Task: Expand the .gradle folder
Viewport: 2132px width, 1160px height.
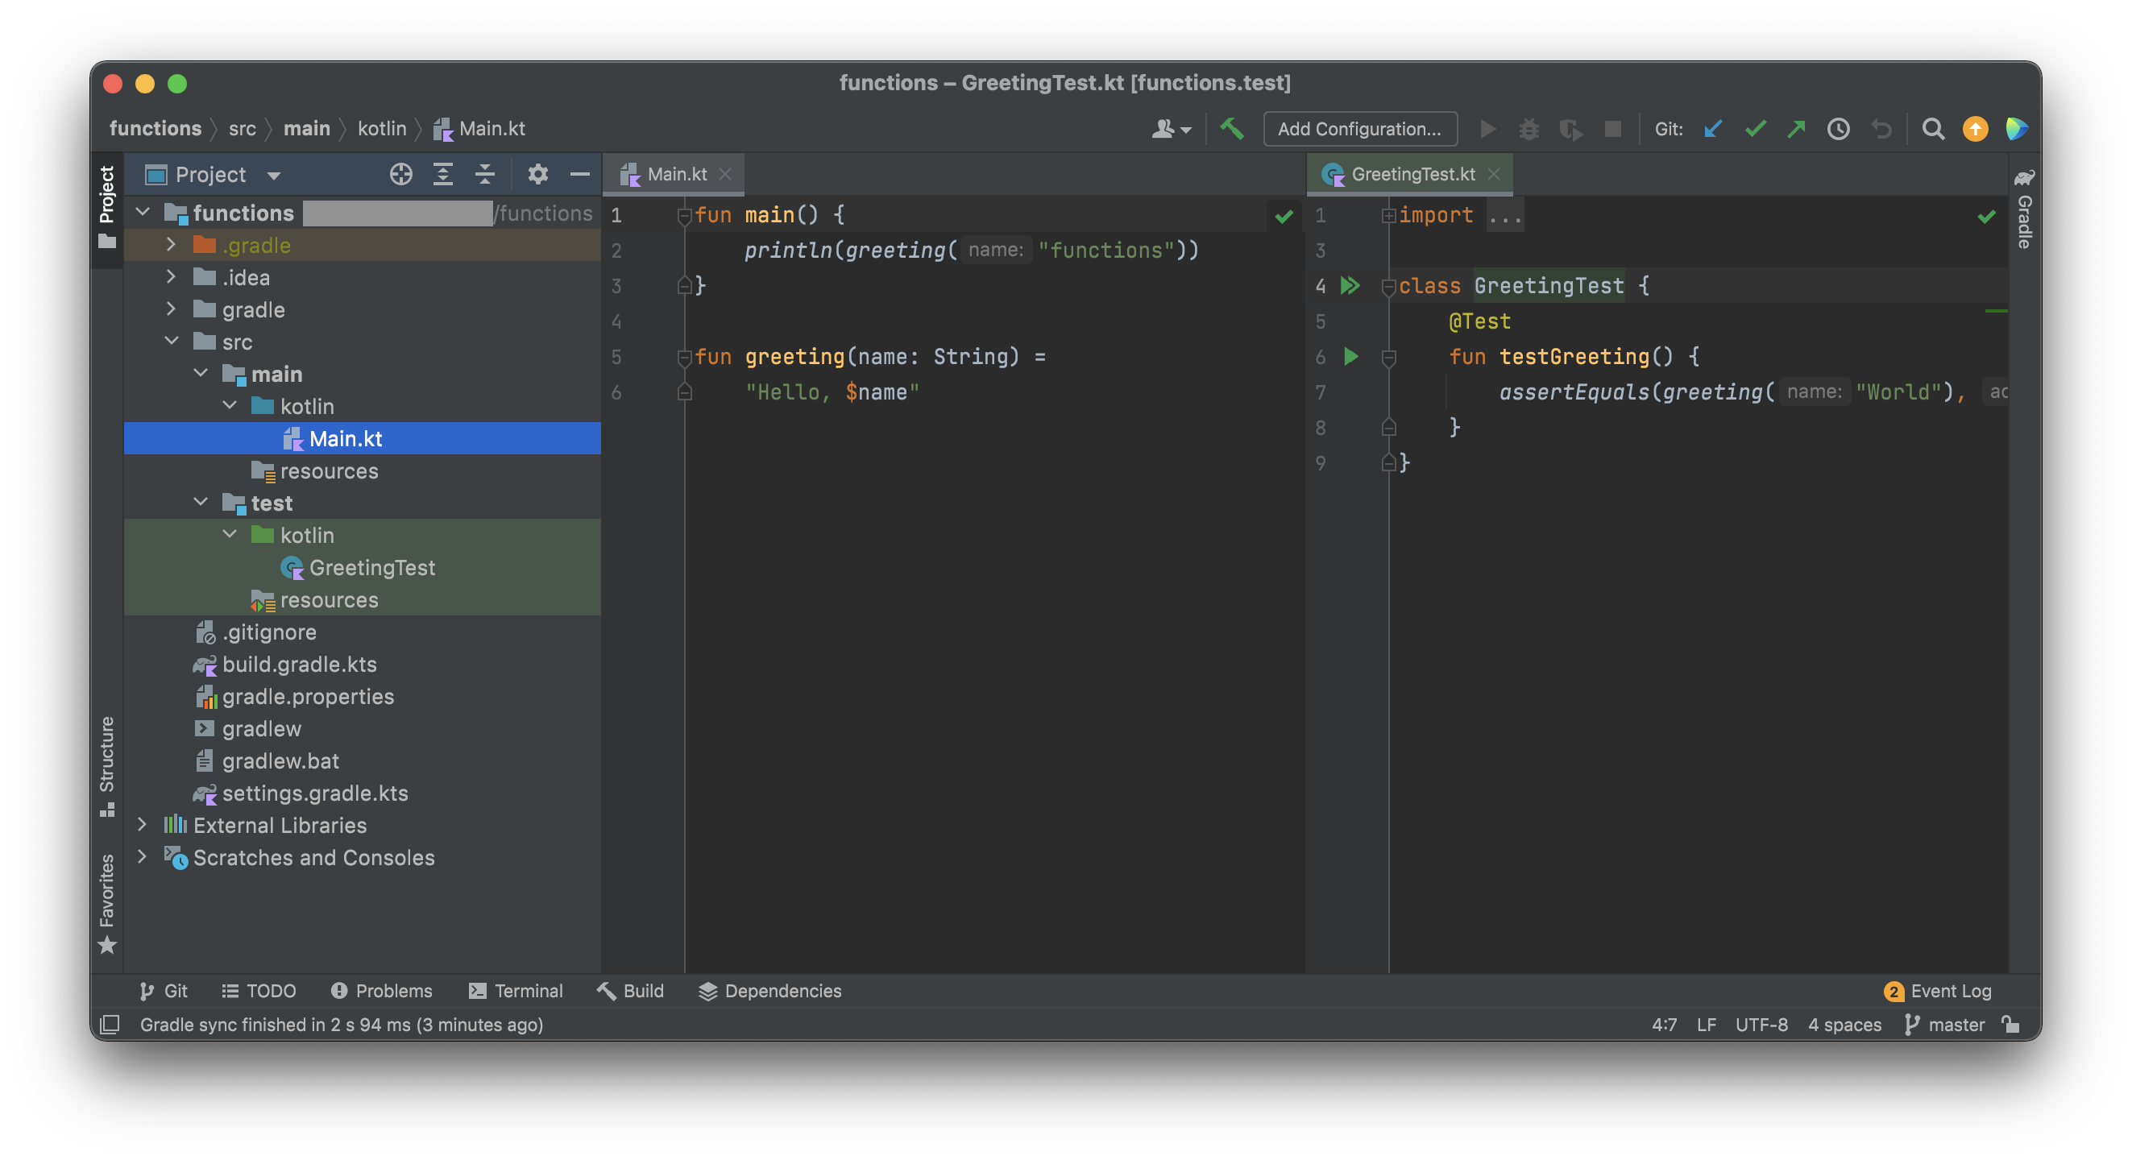Action: [172, 245]
